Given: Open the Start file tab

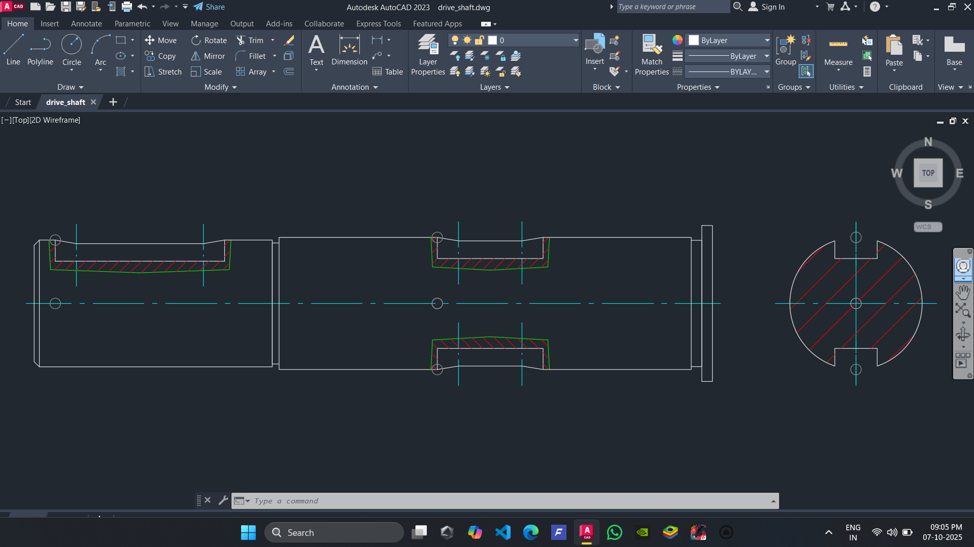Looking at the screenshot, I should coord(23,102).
